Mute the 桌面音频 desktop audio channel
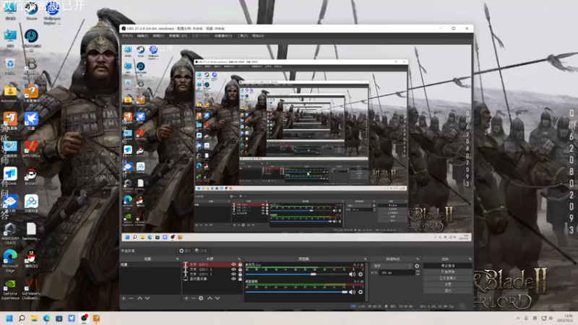 click(x=352, y=292)
